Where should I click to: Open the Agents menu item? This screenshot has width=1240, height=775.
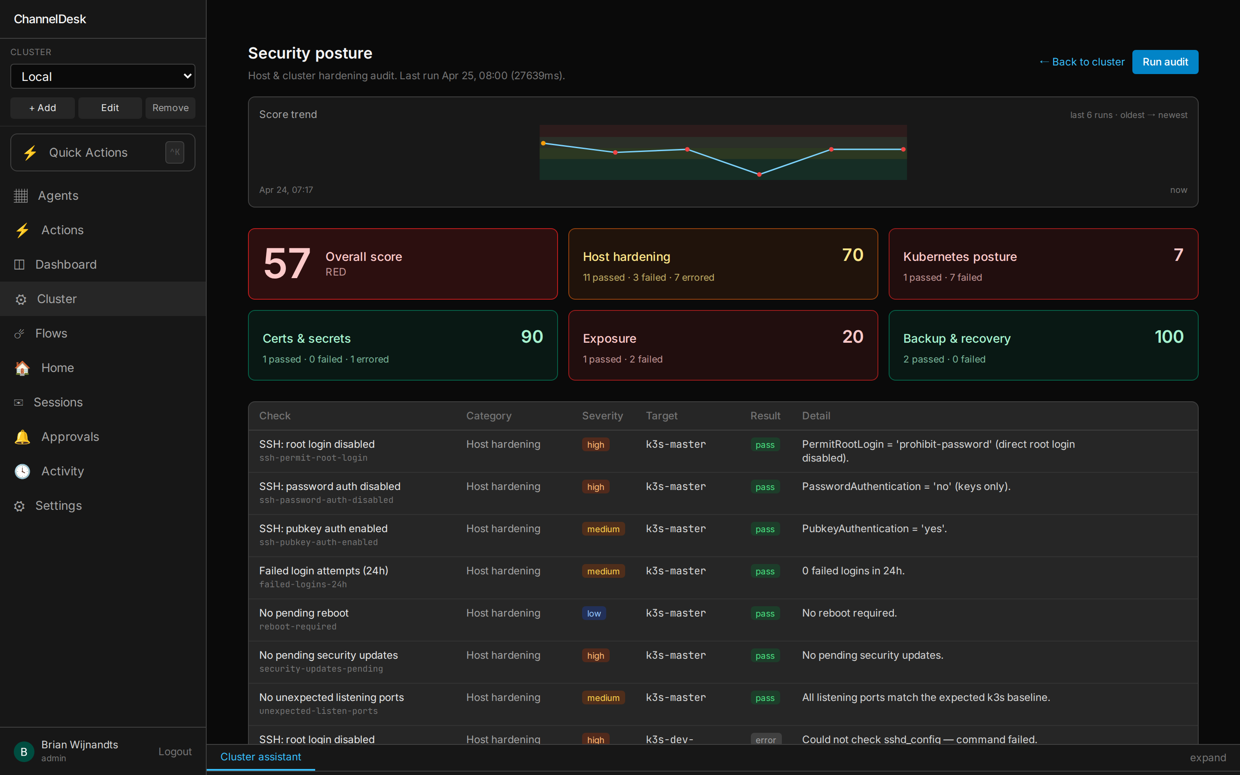[102, 196]
